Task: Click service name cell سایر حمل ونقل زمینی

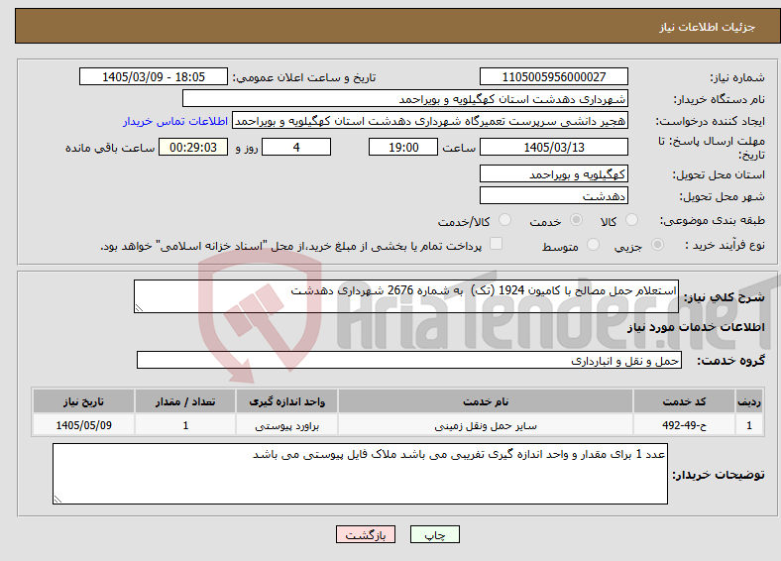Action: click(x=486, y=425)
